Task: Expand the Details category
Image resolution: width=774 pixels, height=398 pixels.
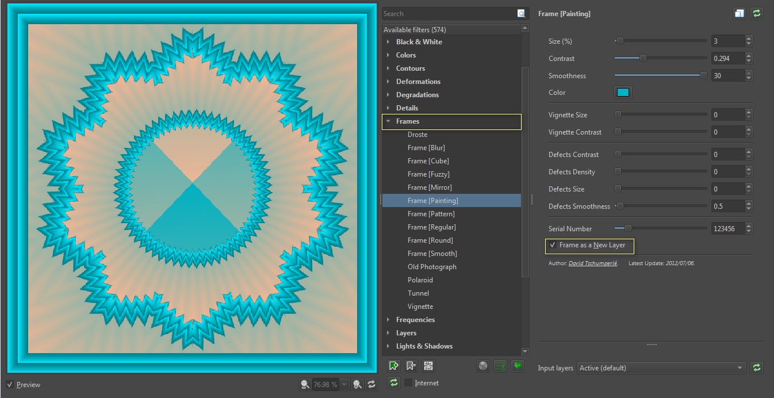Action: pyautogui.click(x=388, y=108)
